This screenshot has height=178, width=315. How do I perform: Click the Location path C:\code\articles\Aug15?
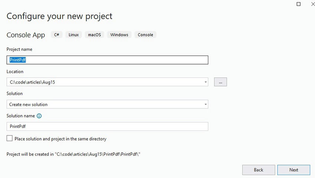(x=32, y=82)
